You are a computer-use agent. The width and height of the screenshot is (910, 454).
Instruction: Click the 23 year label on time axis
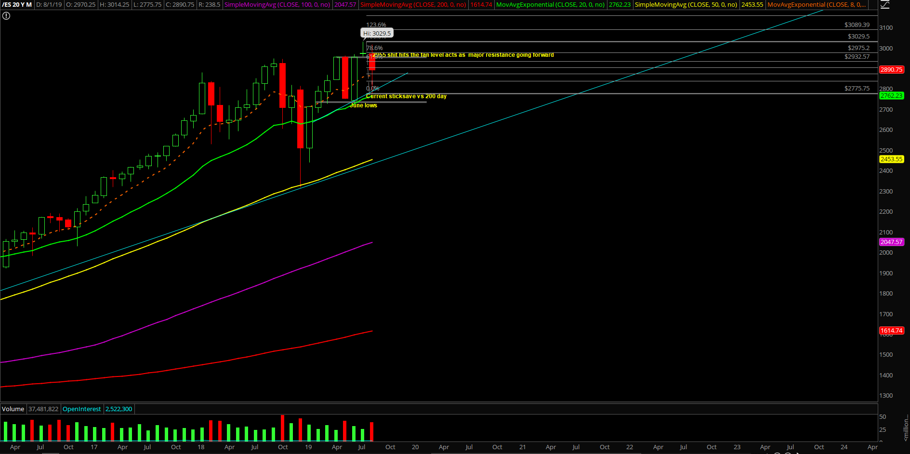(737, 447)
